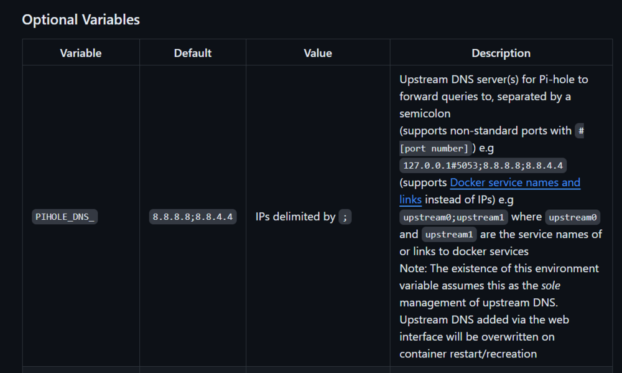The image size is (622, 373).
Task: Click the standalone upstream1 code badge
Action: (x=449, y=234)
